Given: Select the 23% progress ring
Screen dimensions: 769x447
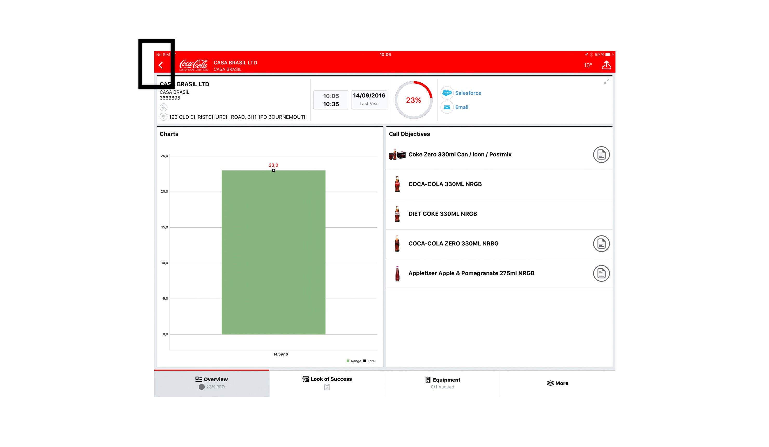Looking at the screenshot, I should pyautogui.click(x=414, y=100).
